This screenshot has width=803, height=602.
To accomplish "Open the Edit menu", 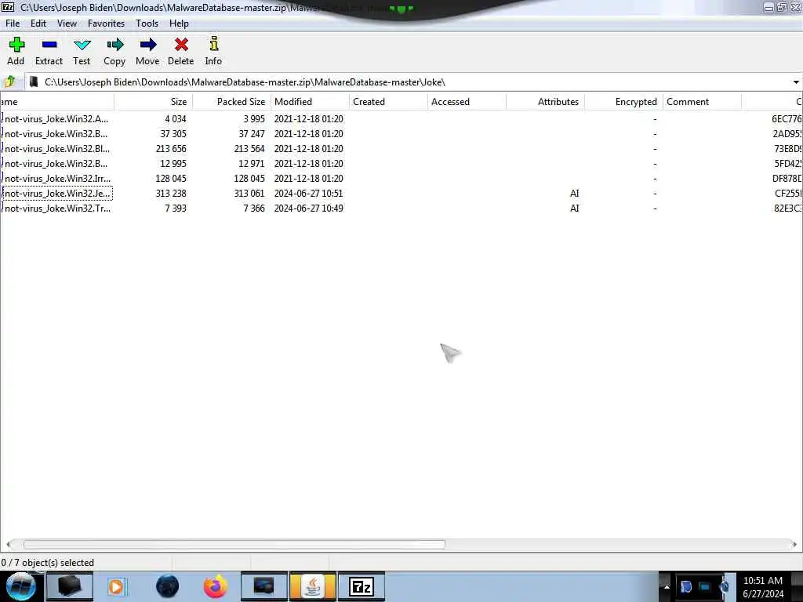I will [38, 24].
